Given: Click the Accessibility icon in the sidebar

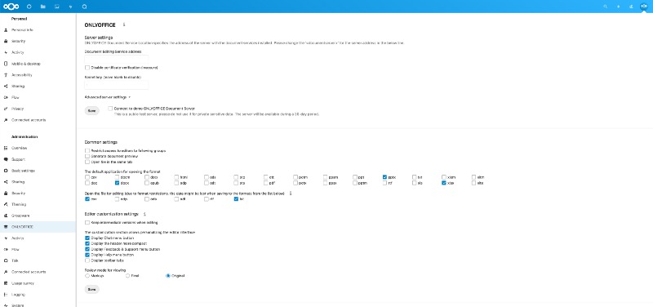Looking at the screenshot, I should tap(6, 75).
